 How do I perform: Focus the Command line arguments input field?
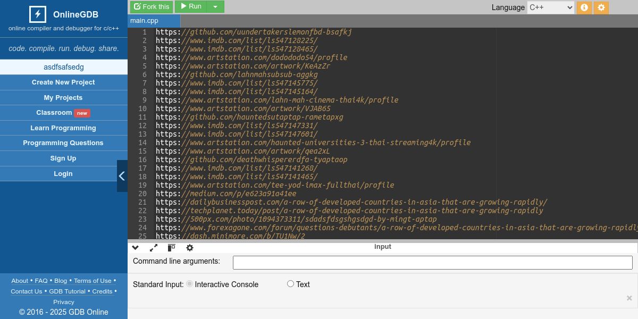[x=433, y=262]
